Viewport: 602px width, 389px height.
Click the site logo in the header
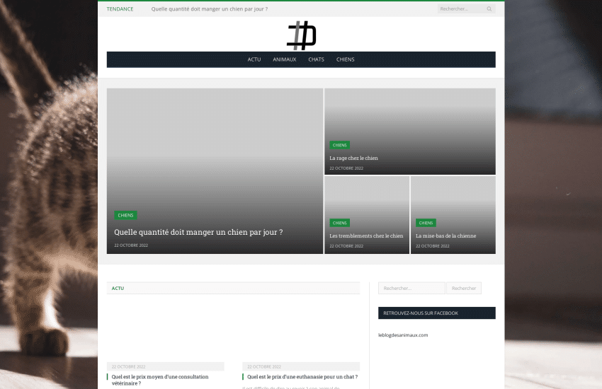[x=301, y=35]
